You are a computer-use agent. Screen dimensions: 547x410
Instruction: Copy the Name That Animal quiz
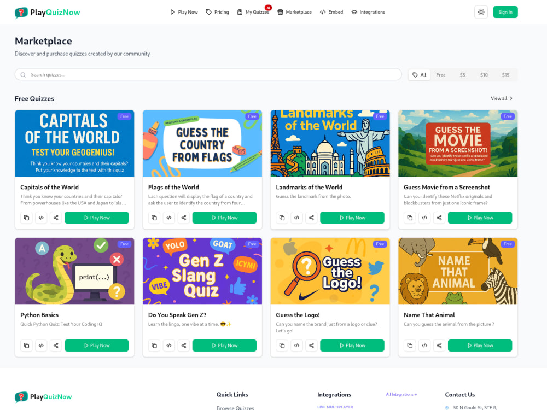410,345
